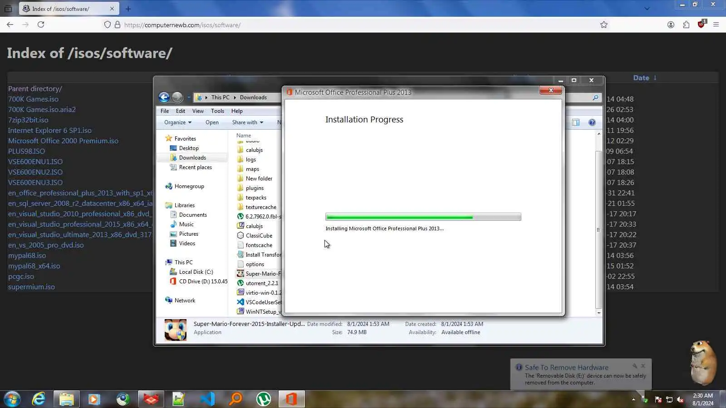
Task: Bookmark this page with the star icon
Action: 604,25
